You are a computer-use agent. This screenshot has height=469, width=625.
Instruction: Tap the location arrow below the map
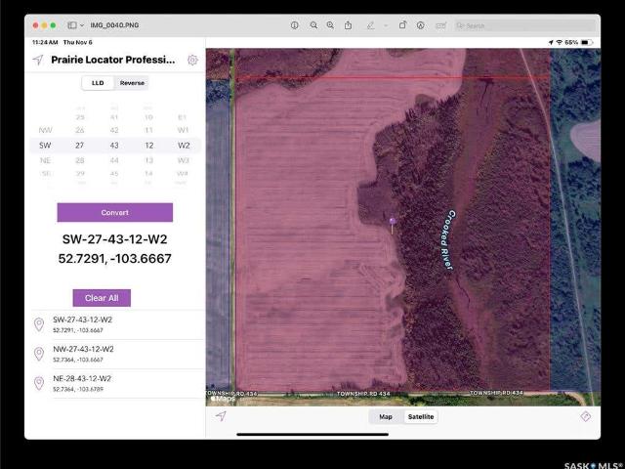click(x=221, y=416)
